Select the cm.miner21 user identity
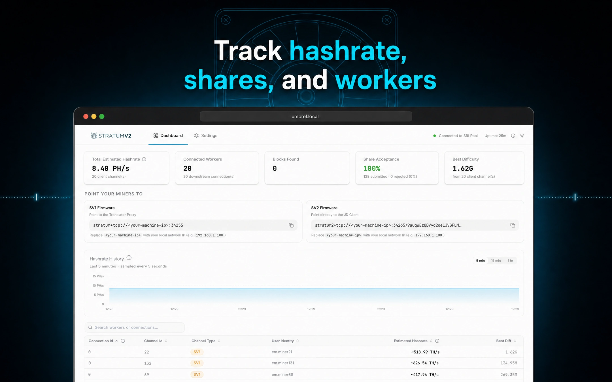Viewport: 612px width, 382px height. click(x=282, y=352)
